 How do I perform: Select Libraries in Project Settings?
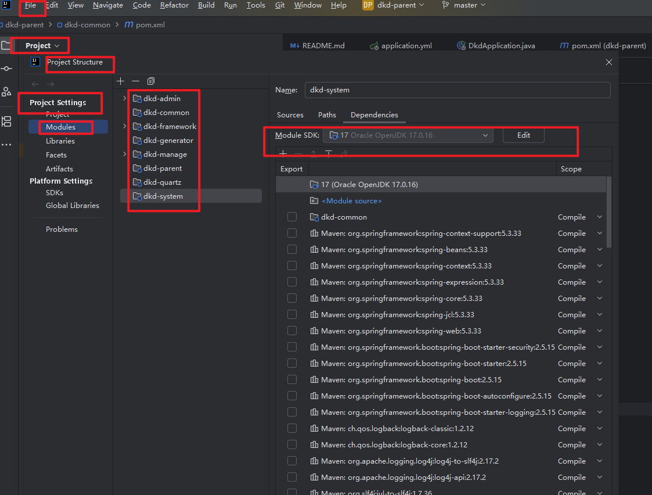[x=60, y=141]
